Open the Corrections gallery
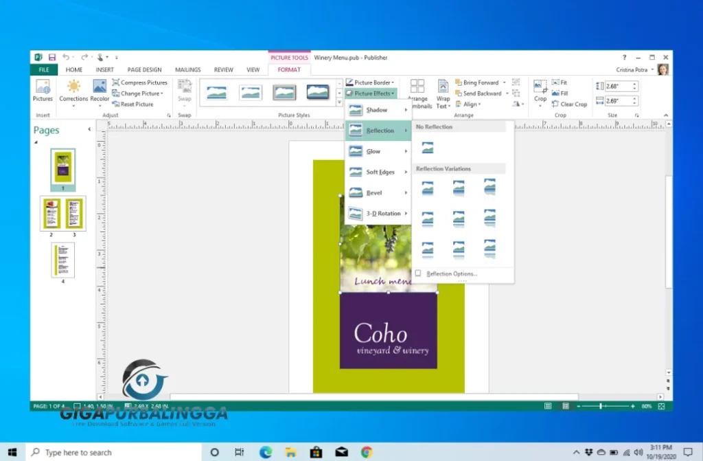 [73, 91]
